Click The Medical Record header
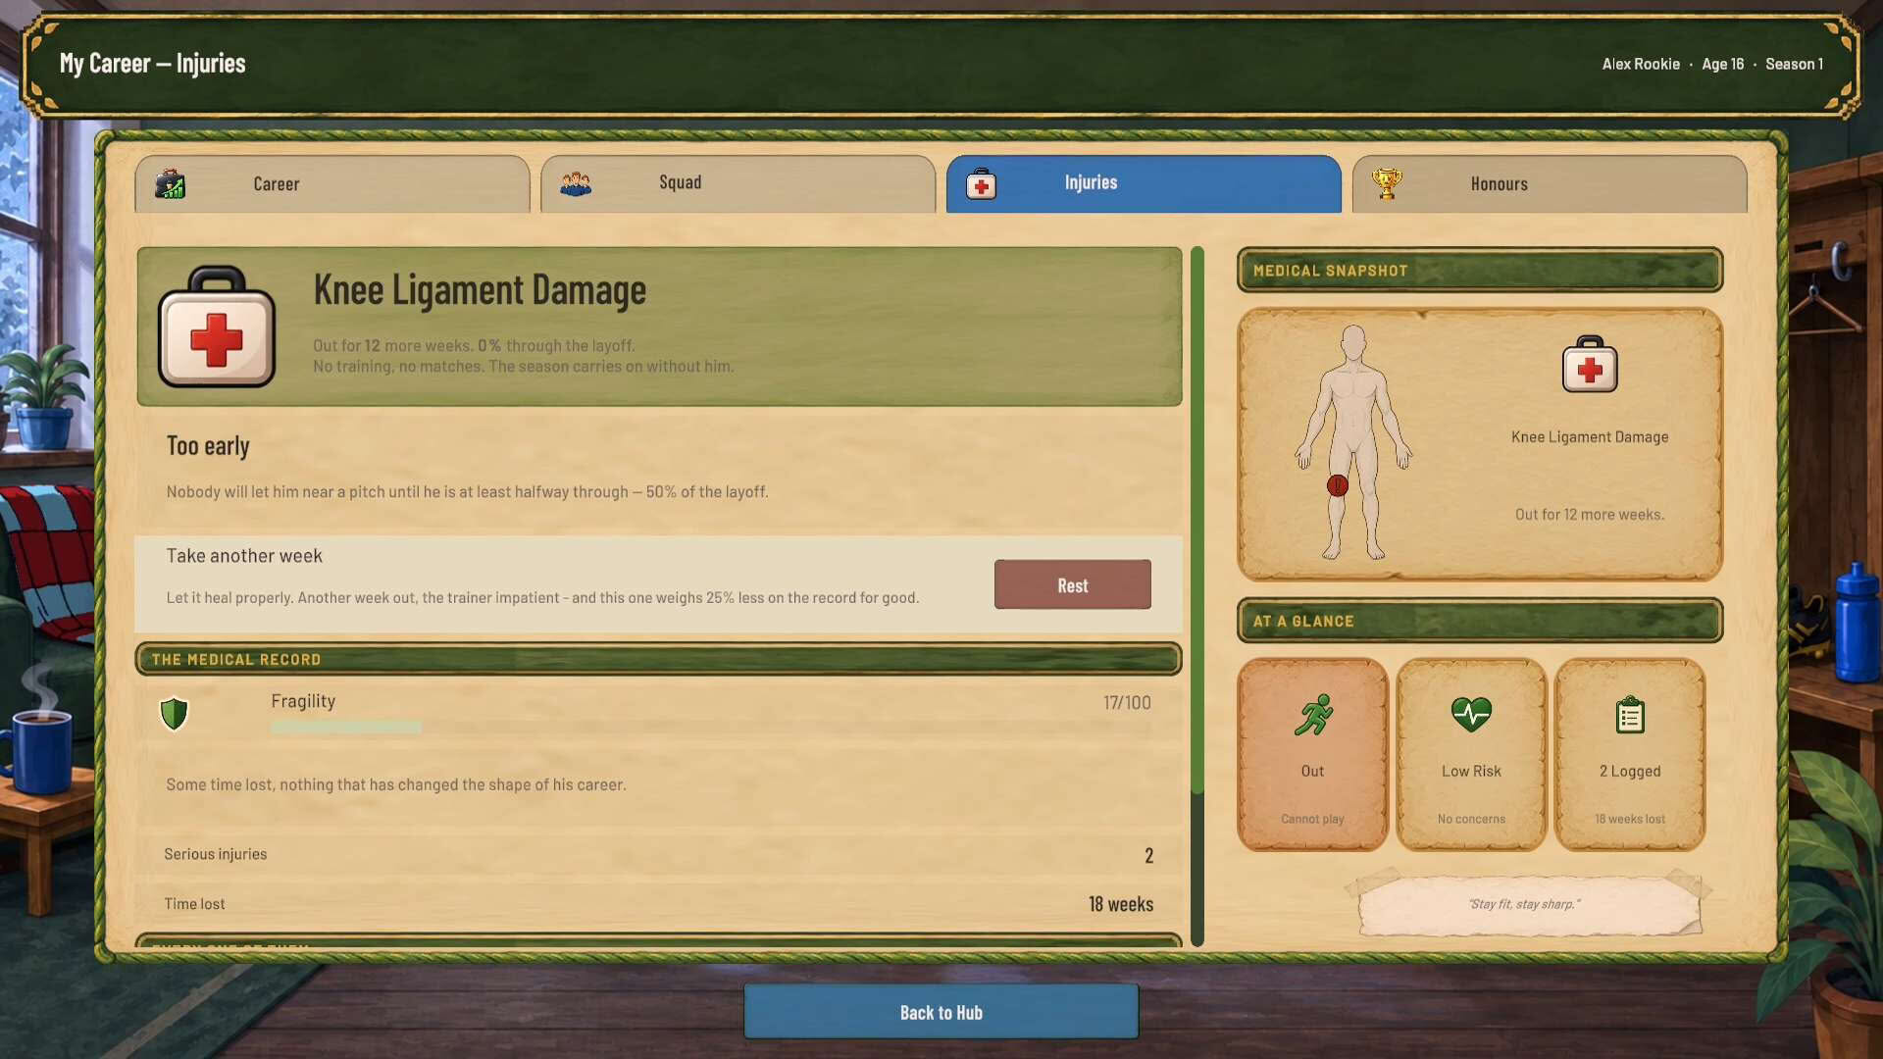1883x1059 pixels. [658, 659]
